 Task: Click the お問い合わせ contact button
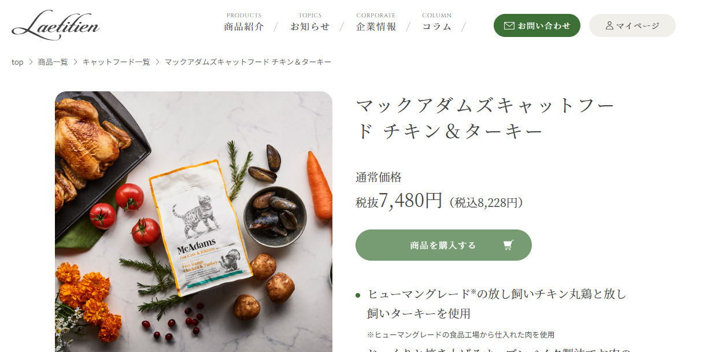point(537,25)
